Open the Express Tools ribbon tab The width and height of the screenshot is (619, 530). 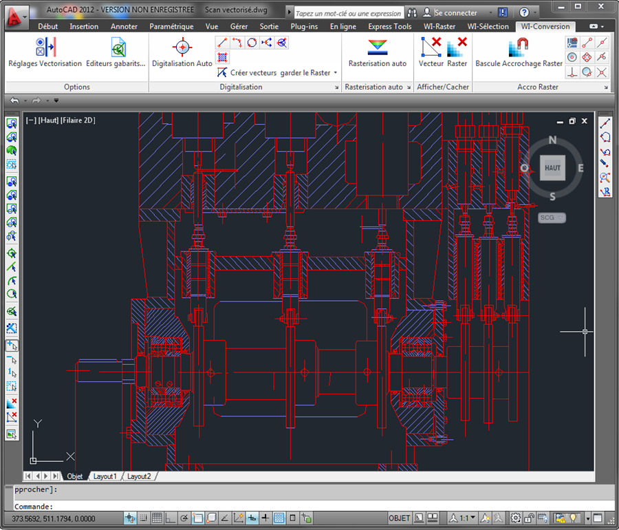pyautogui.click(x=390, y=26)
